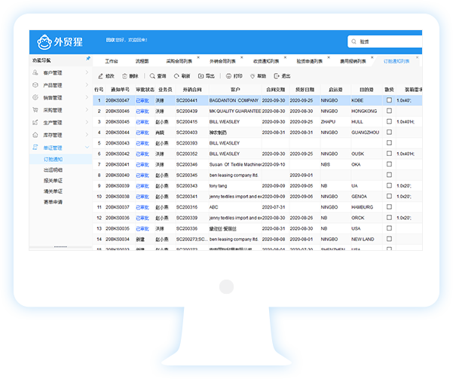Screen dimensions: 453x379
Task: Click the 客户管理 person icon in sidebar
Action: [35, 72]
